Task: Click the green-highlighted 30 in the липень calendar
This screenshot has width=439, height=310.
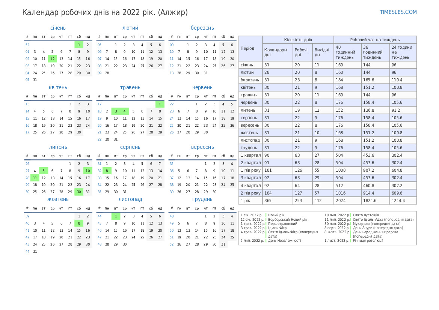Action: point(79,192)
